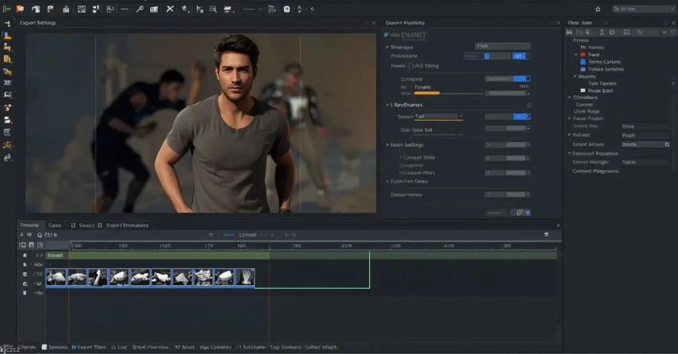Click the small icon at timeline panel's right edge
This screenshot has width=678, height=354.
click(x=546, y=234)
